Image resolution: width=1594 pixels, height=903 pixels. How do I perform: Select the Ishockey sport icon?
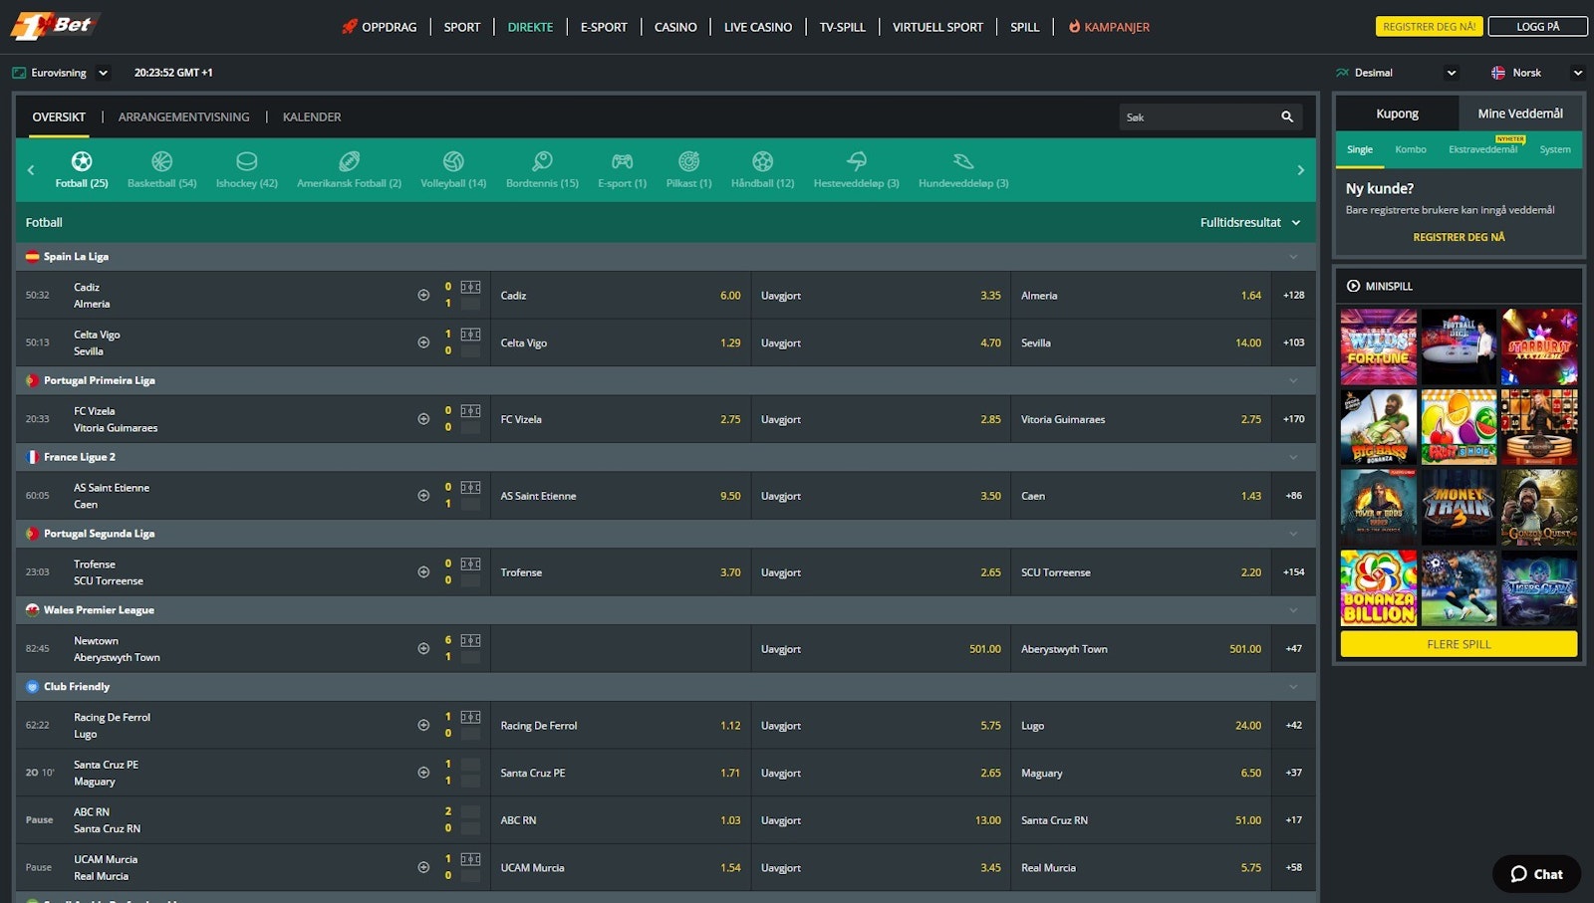246,162
